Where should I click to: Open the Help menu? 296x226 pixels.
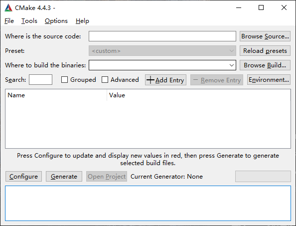pos(82,21)
